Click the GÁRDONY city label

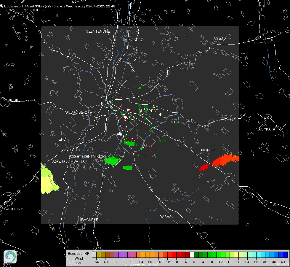tap(14, 209)
